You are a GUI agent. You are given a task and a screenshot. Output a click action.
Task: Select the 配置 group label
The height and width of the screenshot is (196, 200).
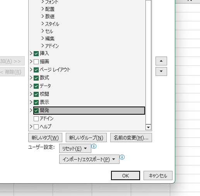pos(50,9)
